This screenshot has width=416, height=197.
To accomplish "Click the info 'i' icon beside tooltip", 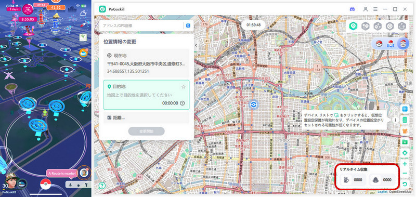I will tap(396, 120).
